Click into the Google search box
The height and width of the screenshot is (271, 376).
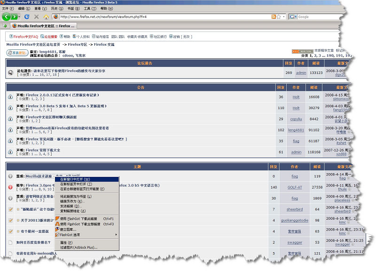coord(319,17)
